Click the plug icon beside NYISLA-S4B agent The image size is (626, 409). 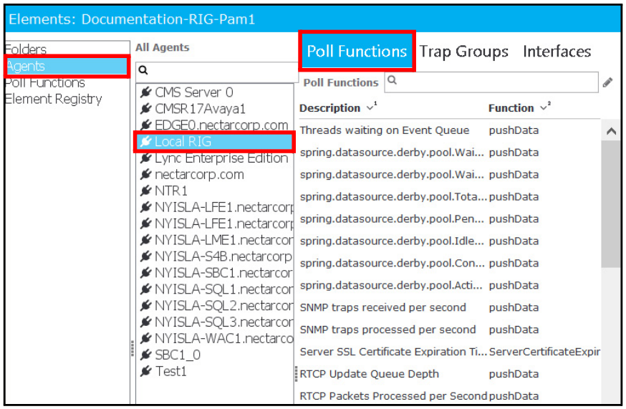pos(145,256)
